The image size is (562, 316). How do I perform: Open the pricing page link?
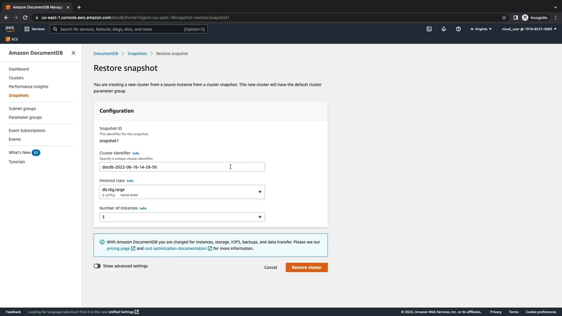pos(118,248)
